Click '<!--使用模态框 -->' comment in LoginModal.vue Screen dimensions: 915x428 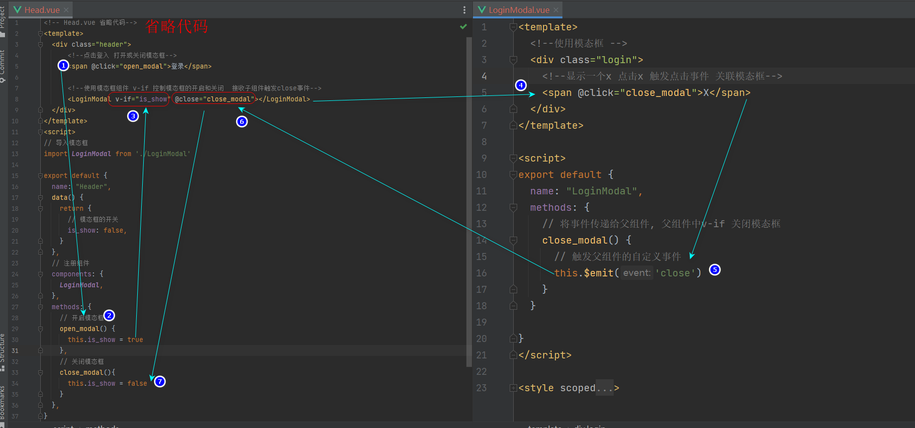point(578,44)
